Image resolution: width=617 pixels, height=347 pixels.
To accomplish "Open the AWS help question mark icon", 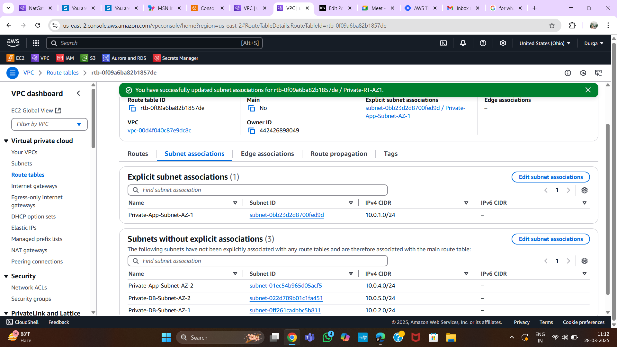I will pos(483,43).
